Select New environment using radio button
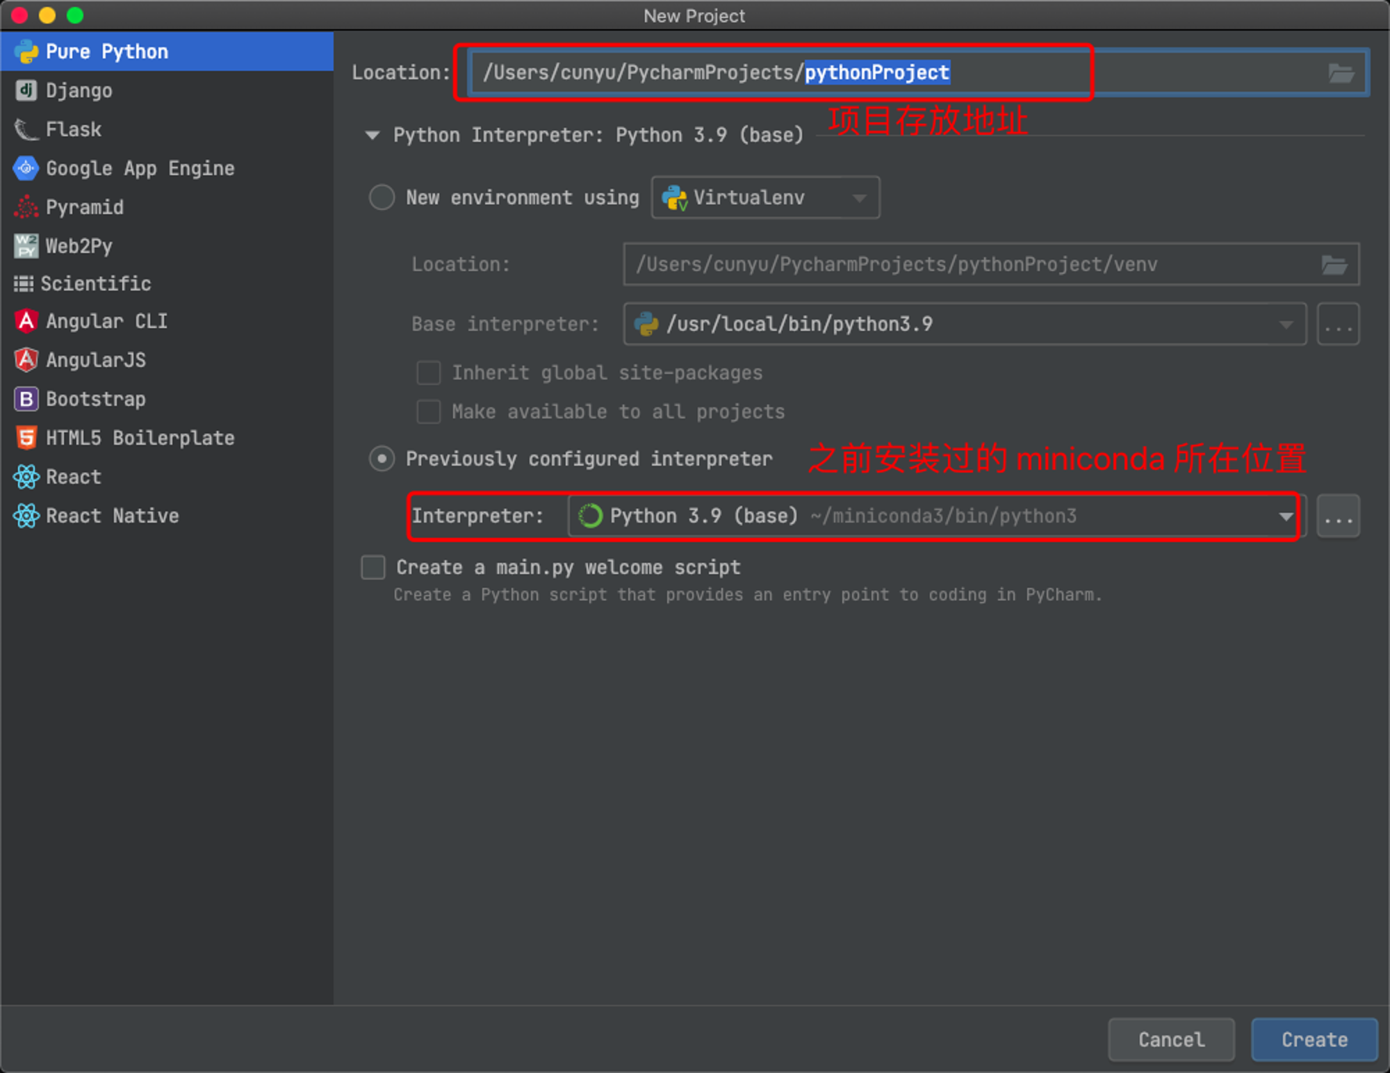Viewport: 1390px width, 1073px height. [x=382, y=197]
